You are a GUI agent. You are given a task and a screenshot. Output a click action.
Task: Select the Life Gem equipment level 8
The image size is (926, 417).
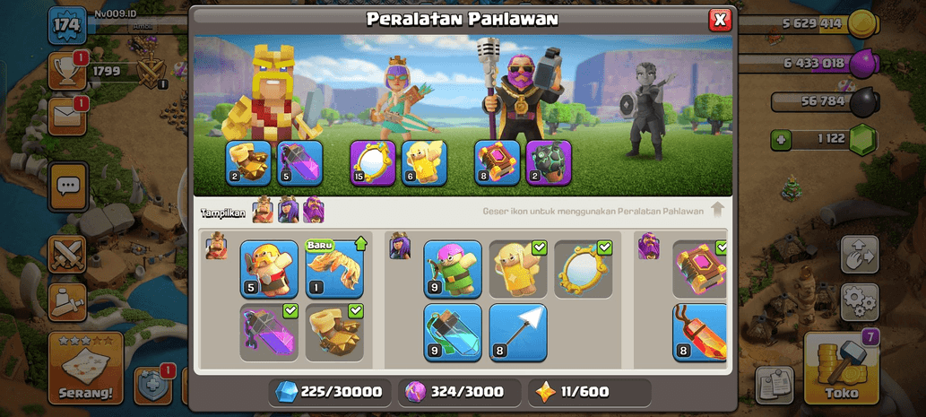point(700,333)
